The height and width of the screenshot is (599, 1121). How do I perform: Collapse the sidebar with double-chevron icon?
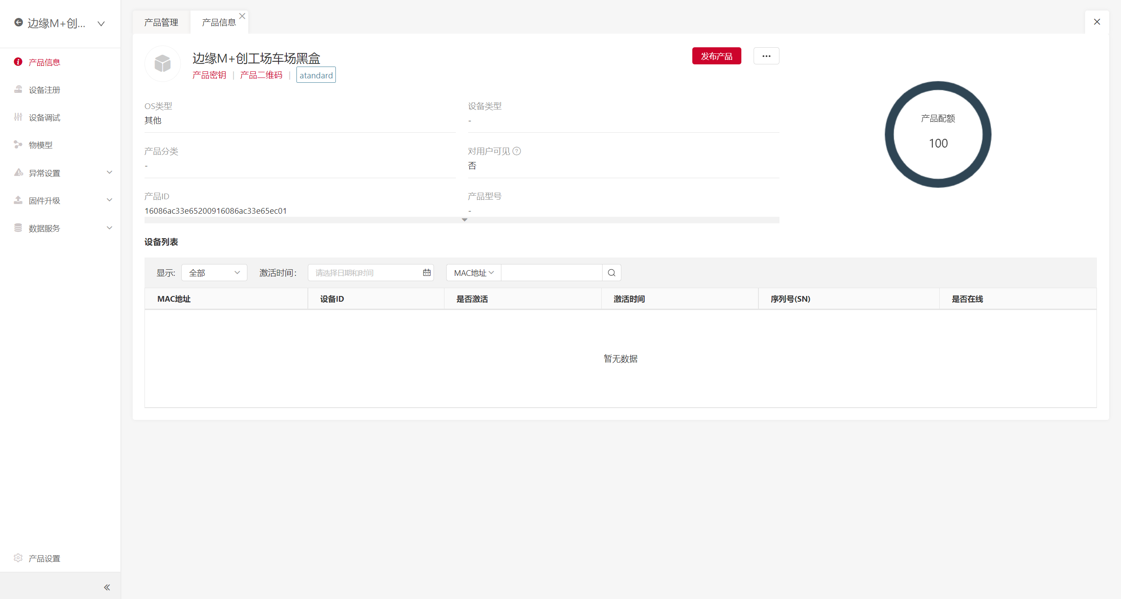(107, 587)
